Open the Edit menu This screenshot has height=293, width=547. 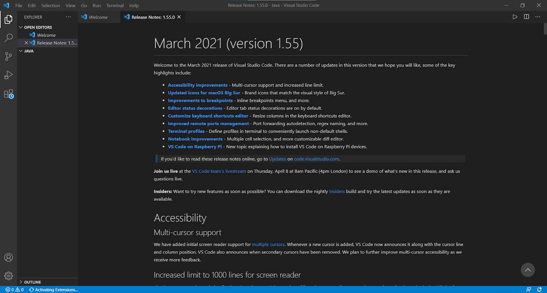point(32,5)
